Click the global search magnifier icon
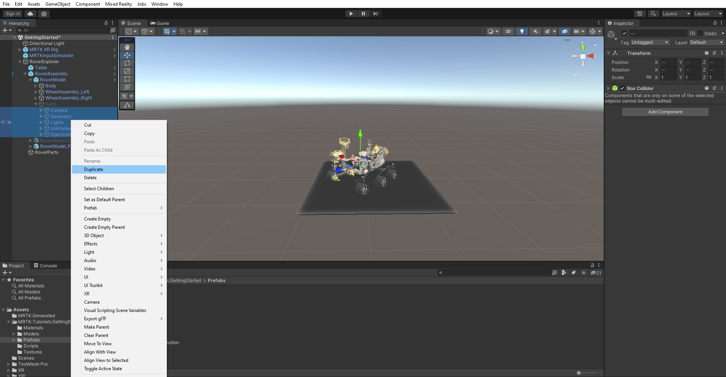The width and height of the screenshot is (726, 377). click(x=653, y=14)
